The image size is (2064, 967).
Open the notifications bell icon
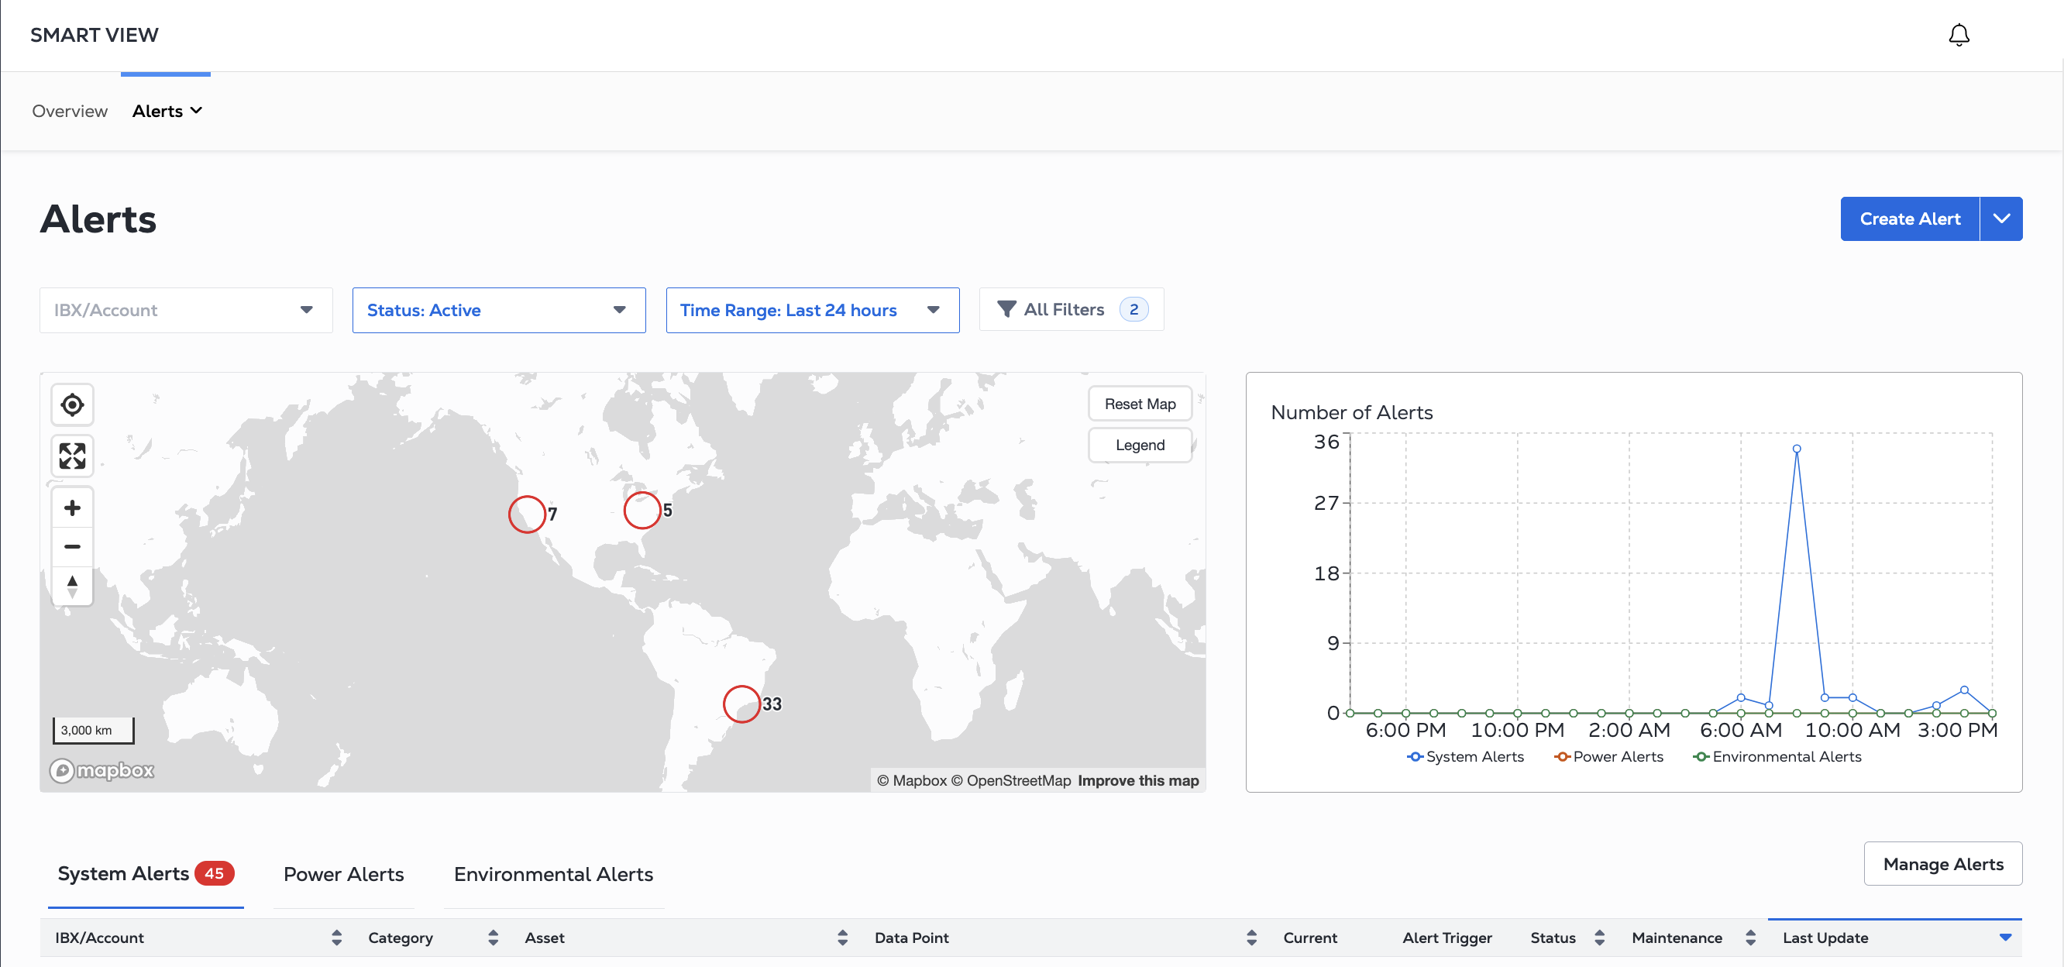tap(1958, 35)
